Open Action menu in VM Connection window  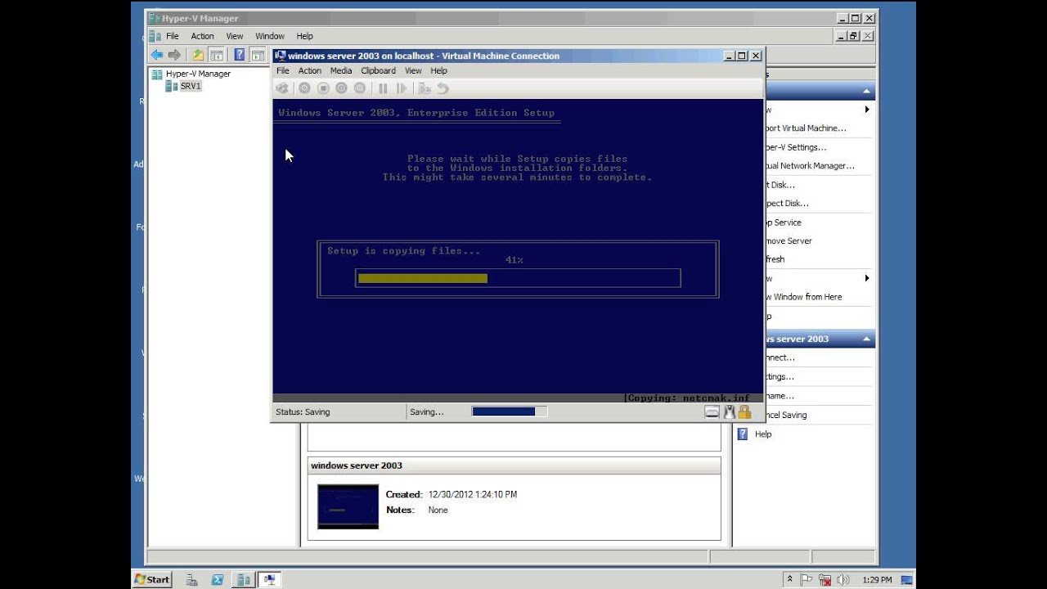tap(310, 71)
